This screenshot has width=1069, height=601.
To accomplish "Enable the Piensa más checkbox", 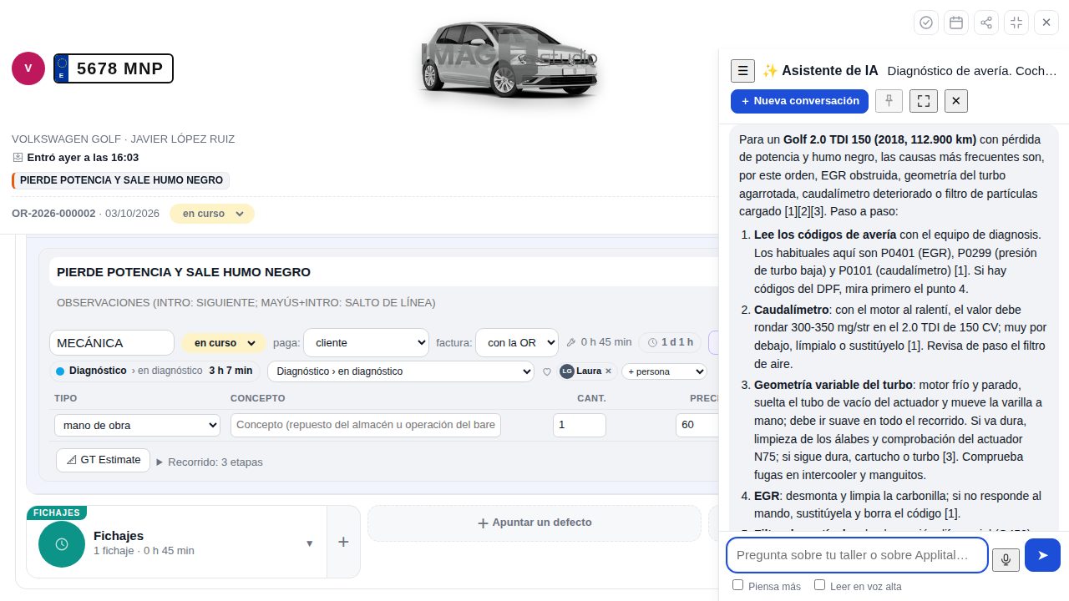I will click(737, 585).
